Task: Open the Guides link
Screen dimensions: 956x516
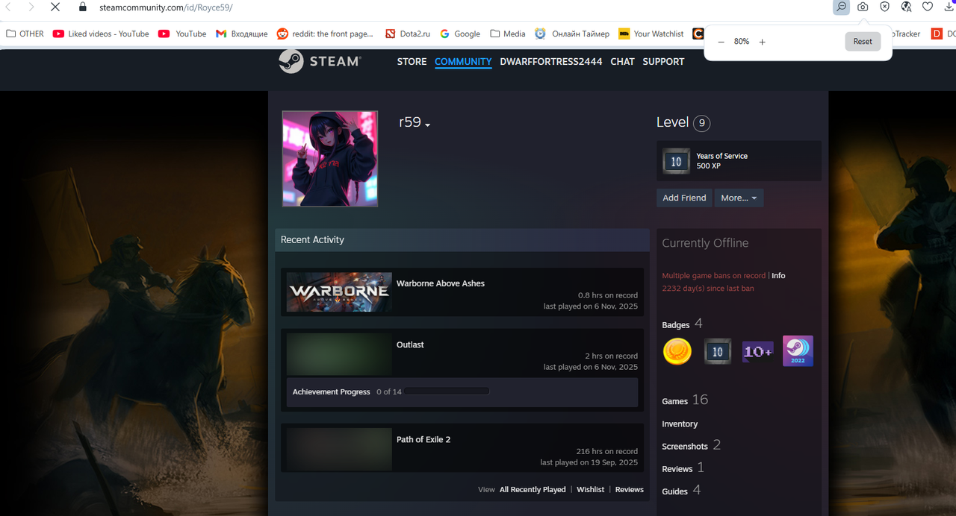Action: click(x=674, y=491)
